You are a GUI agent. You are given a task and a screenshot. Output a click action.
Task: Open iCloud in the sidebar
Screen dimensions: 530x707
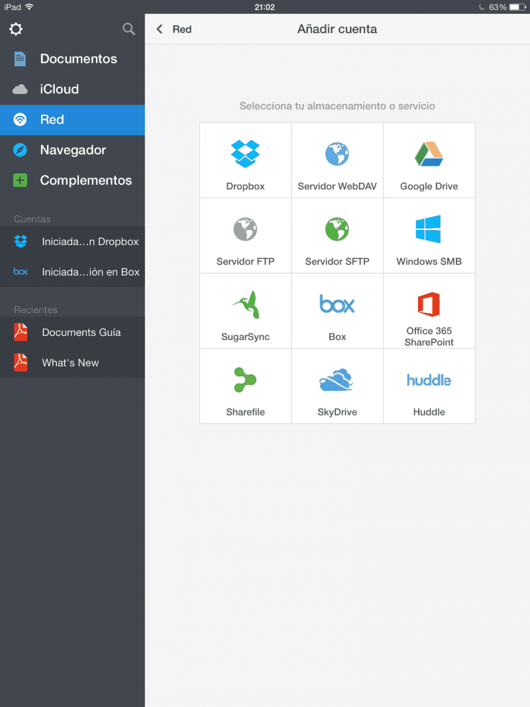coord(72,89)
